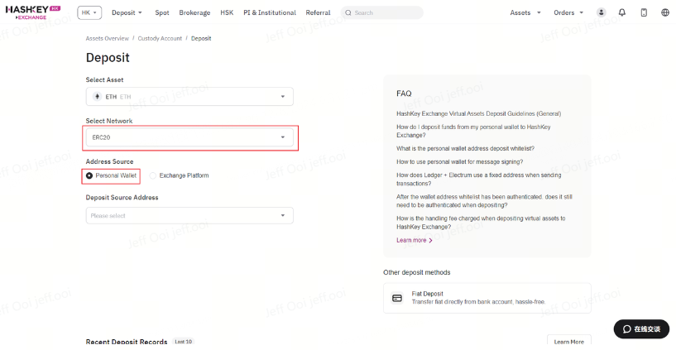Go to Custody Account breadcrumb
Screen dimensions: 676x350
tap(160, 38)
